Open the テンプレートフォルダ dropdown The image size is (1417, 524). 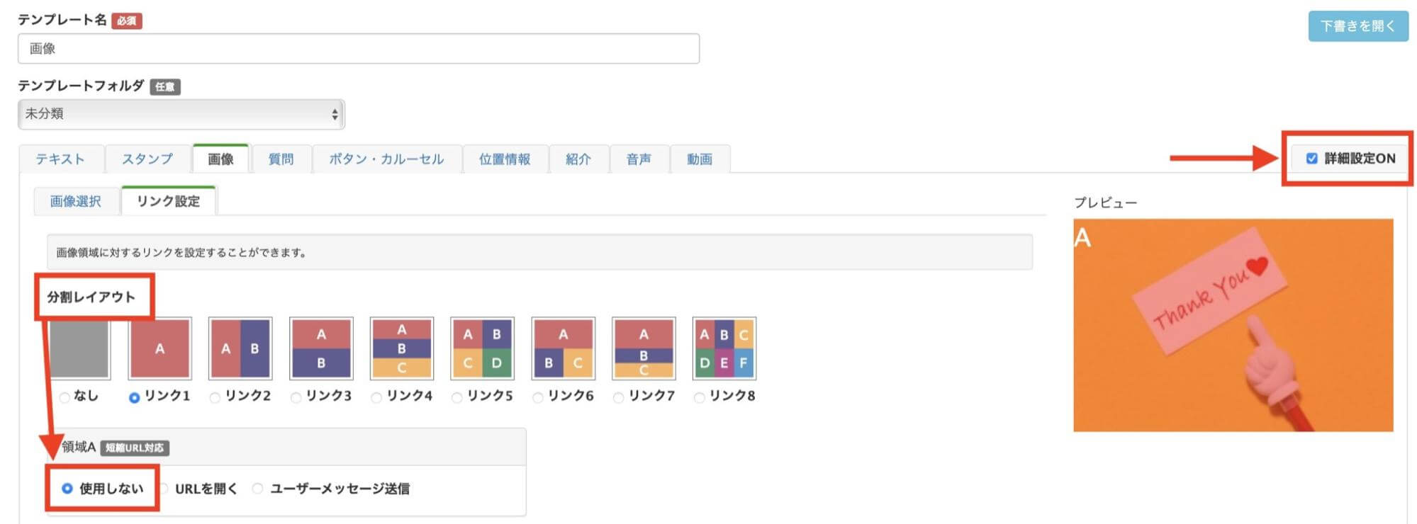pyautogui.click(x=181, y=114)
